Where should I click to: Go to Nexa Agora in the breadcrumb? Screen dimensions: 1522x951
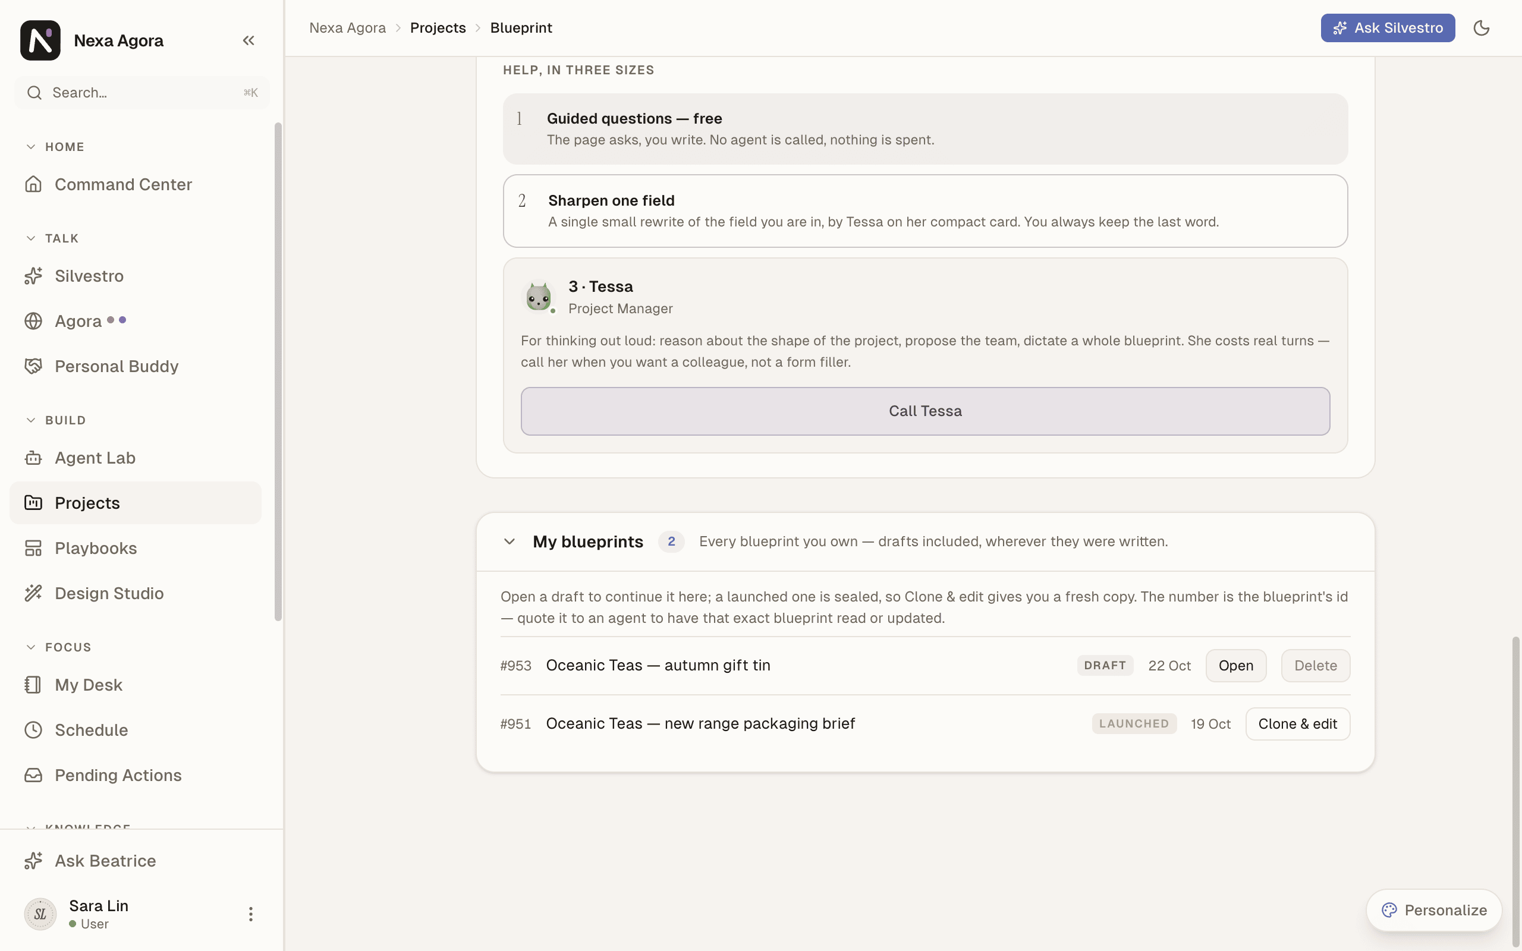pyautogui.click(x=347, y=28)
